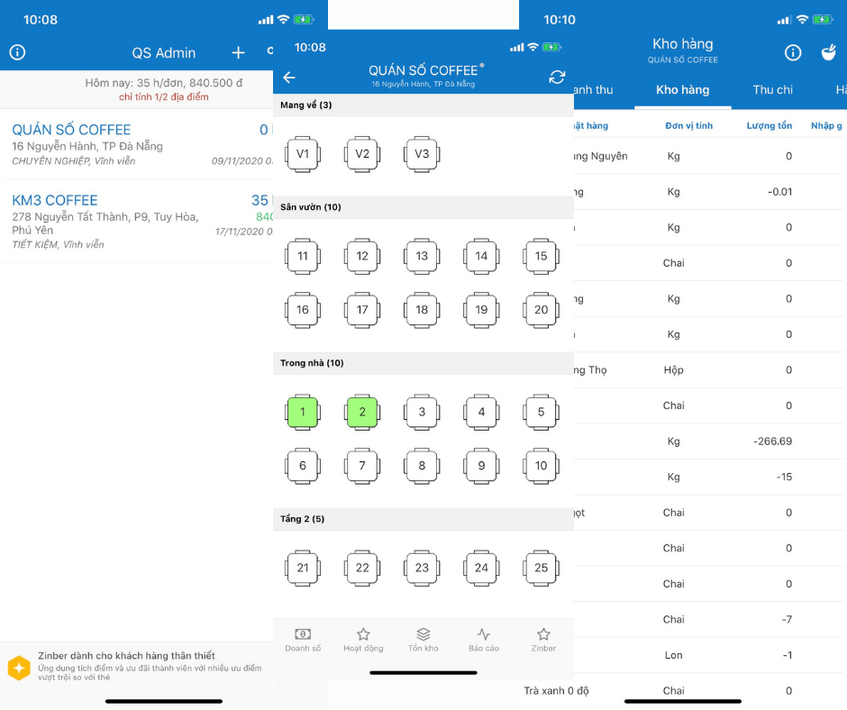Select the -266.69 stock quantity cell

tap(772, 441)
